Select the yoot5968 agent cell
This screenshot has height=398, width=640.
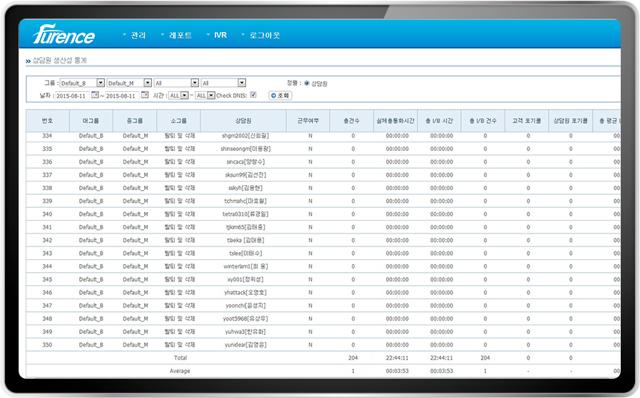tap(245, 318)
